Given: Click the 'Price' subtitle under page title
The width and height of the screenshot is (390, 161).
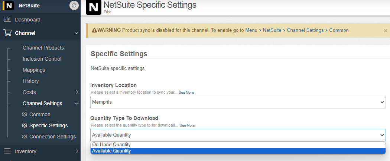Looking at the screenshot, I should click(107, 12).
